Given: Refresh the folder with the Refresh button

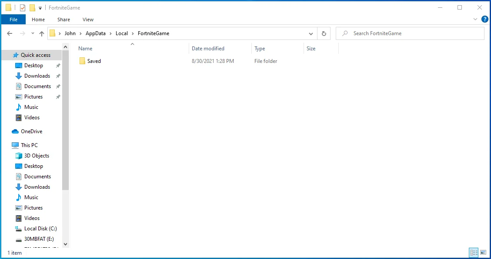Looking at the screenshot, I should pos(324,33).
